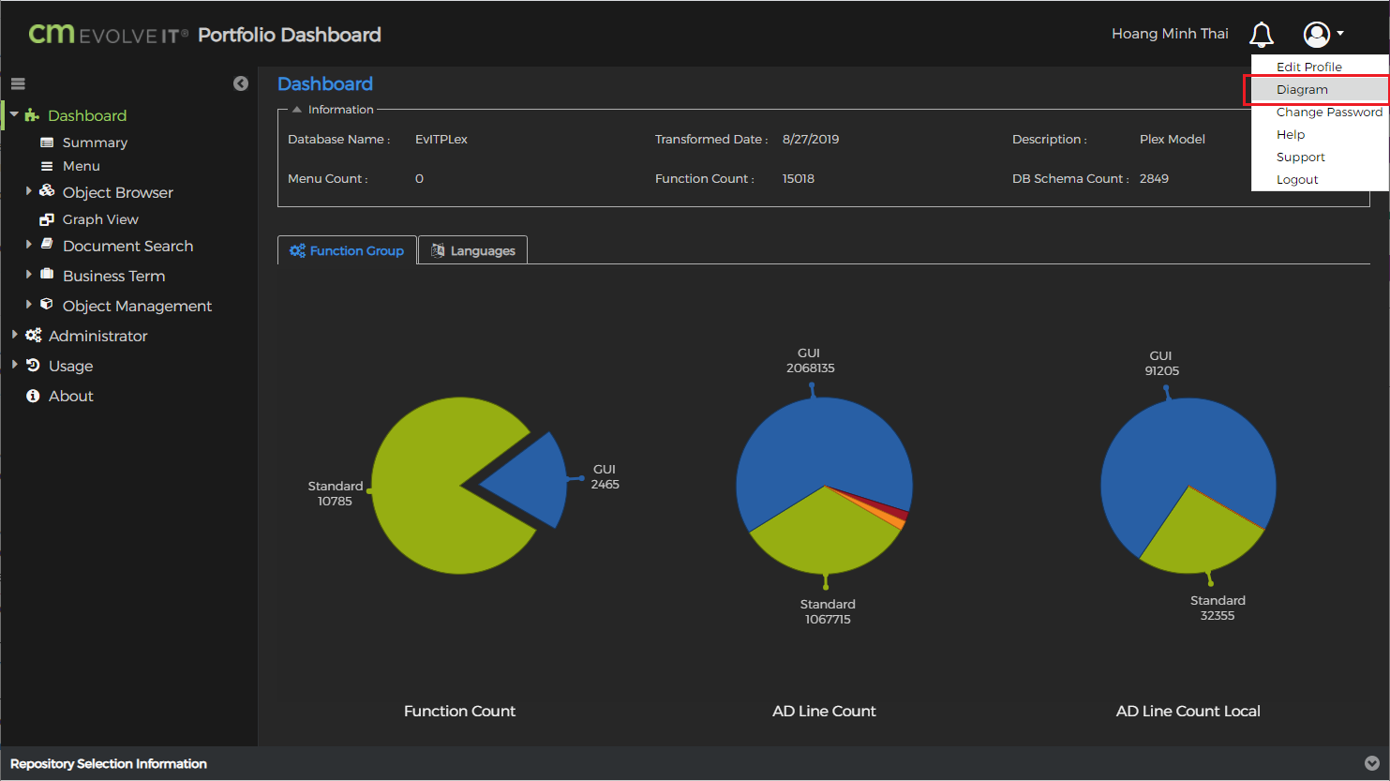Viewport: 1390px width, 781px height.
Task: Click the Object Browser cubes icon
Action: (x=47, y=191)
